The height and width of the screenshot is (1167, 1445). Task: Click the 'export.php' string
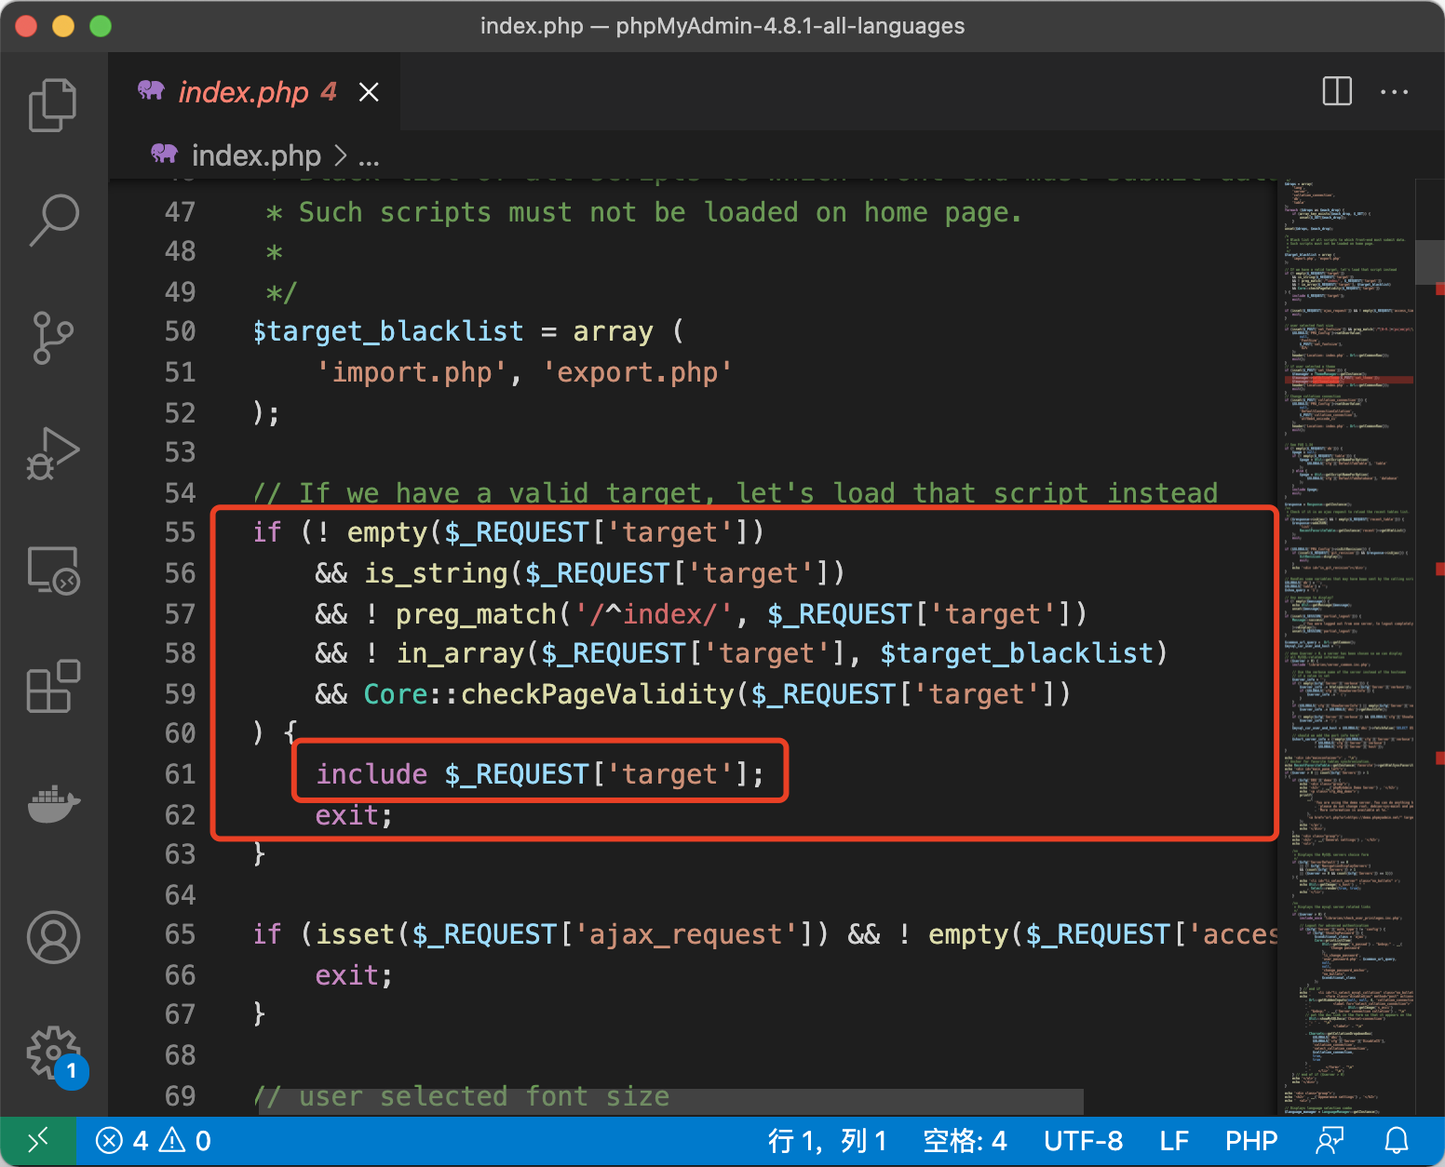(638, 372)
